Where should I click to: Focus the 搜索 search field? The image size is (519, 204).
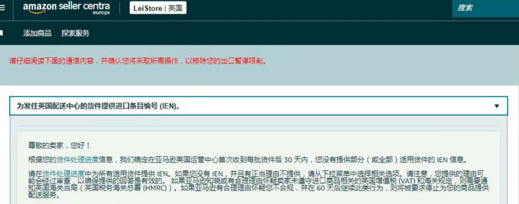[485, 8]
